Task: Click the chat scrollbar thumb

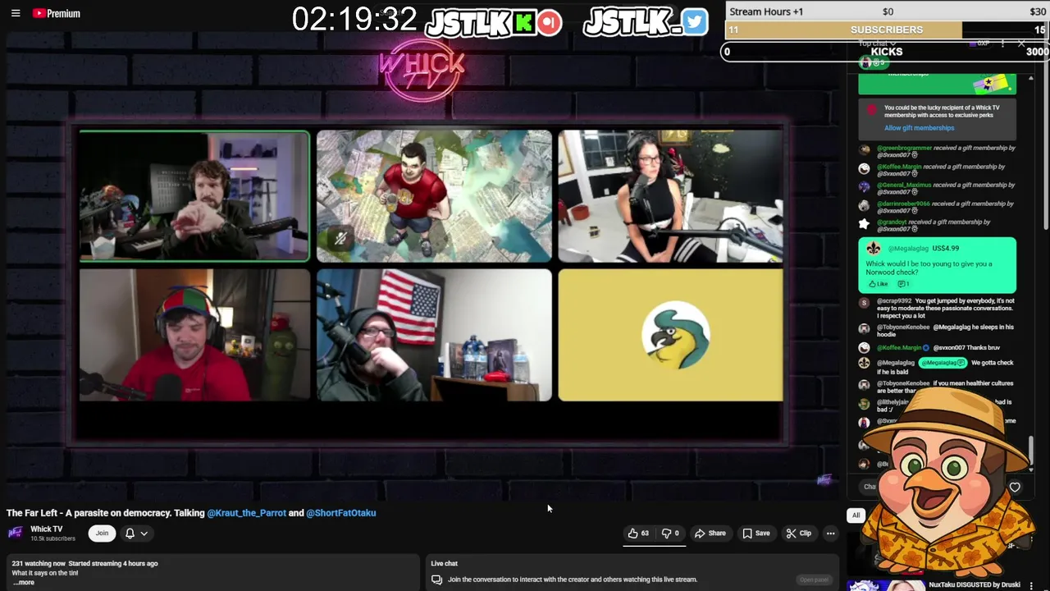Action: pyautogui.click(x=1031, y=449)
